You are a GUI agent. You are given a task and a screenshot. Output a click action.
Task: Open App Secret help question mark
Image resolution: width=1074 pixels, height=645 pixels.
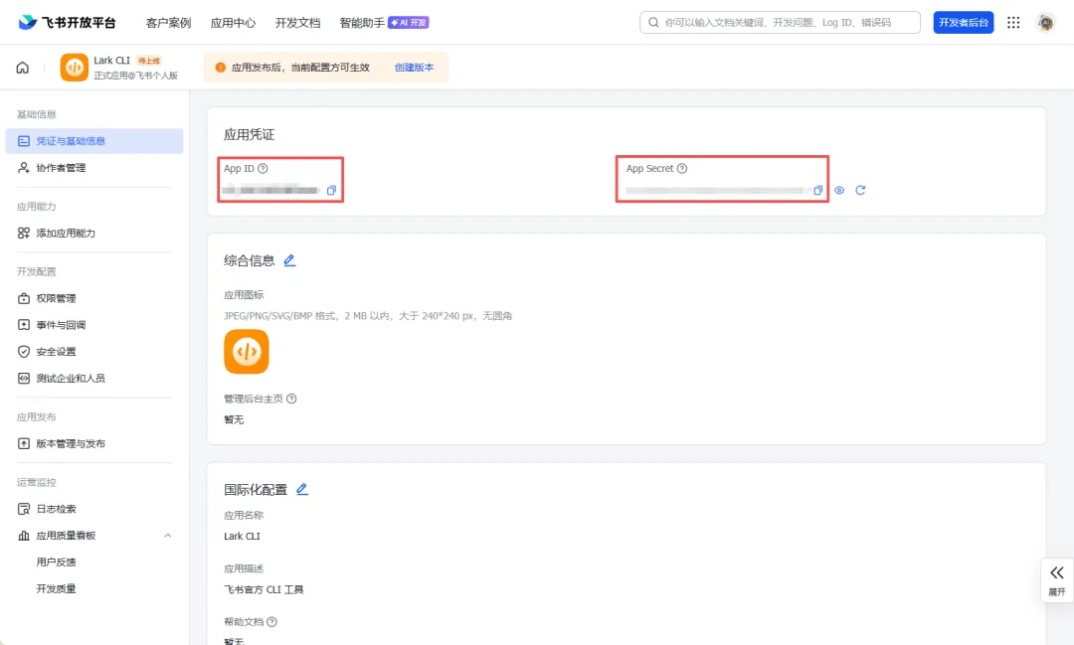click(681, 168)
